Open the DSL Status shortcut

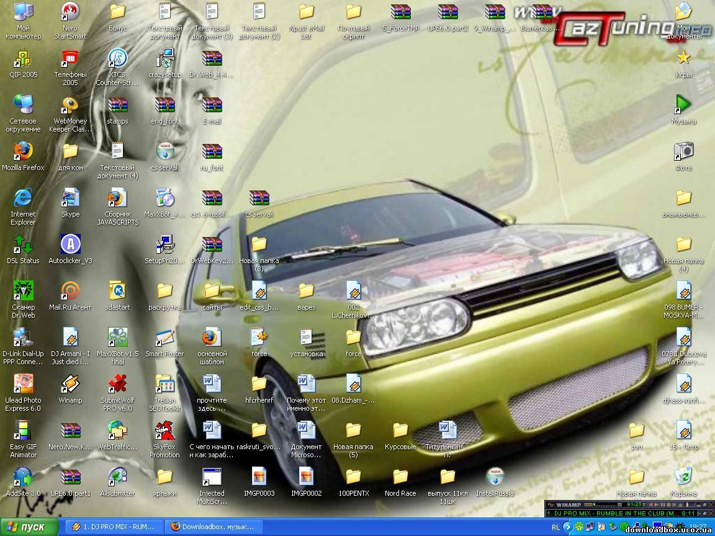pos(23,250)
